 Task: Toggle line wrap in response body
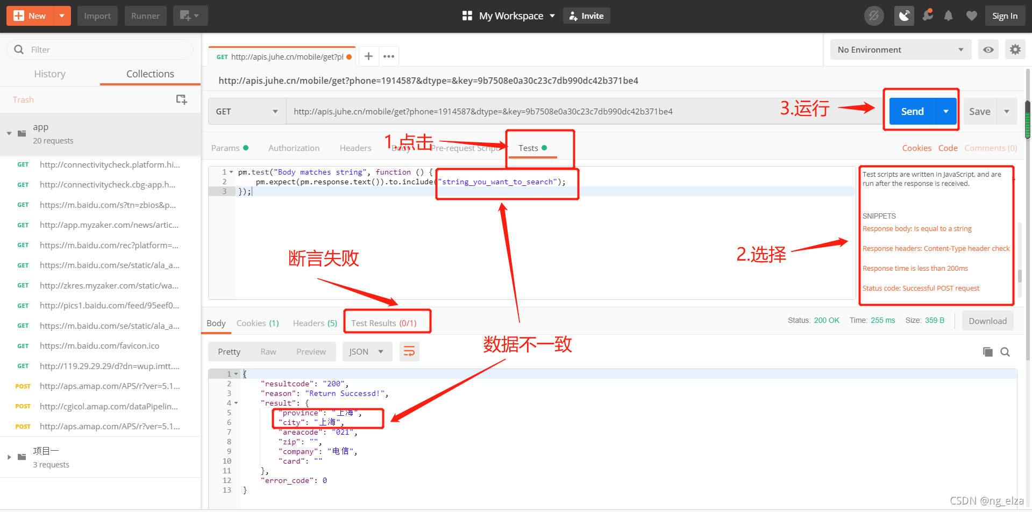point(409,352)
